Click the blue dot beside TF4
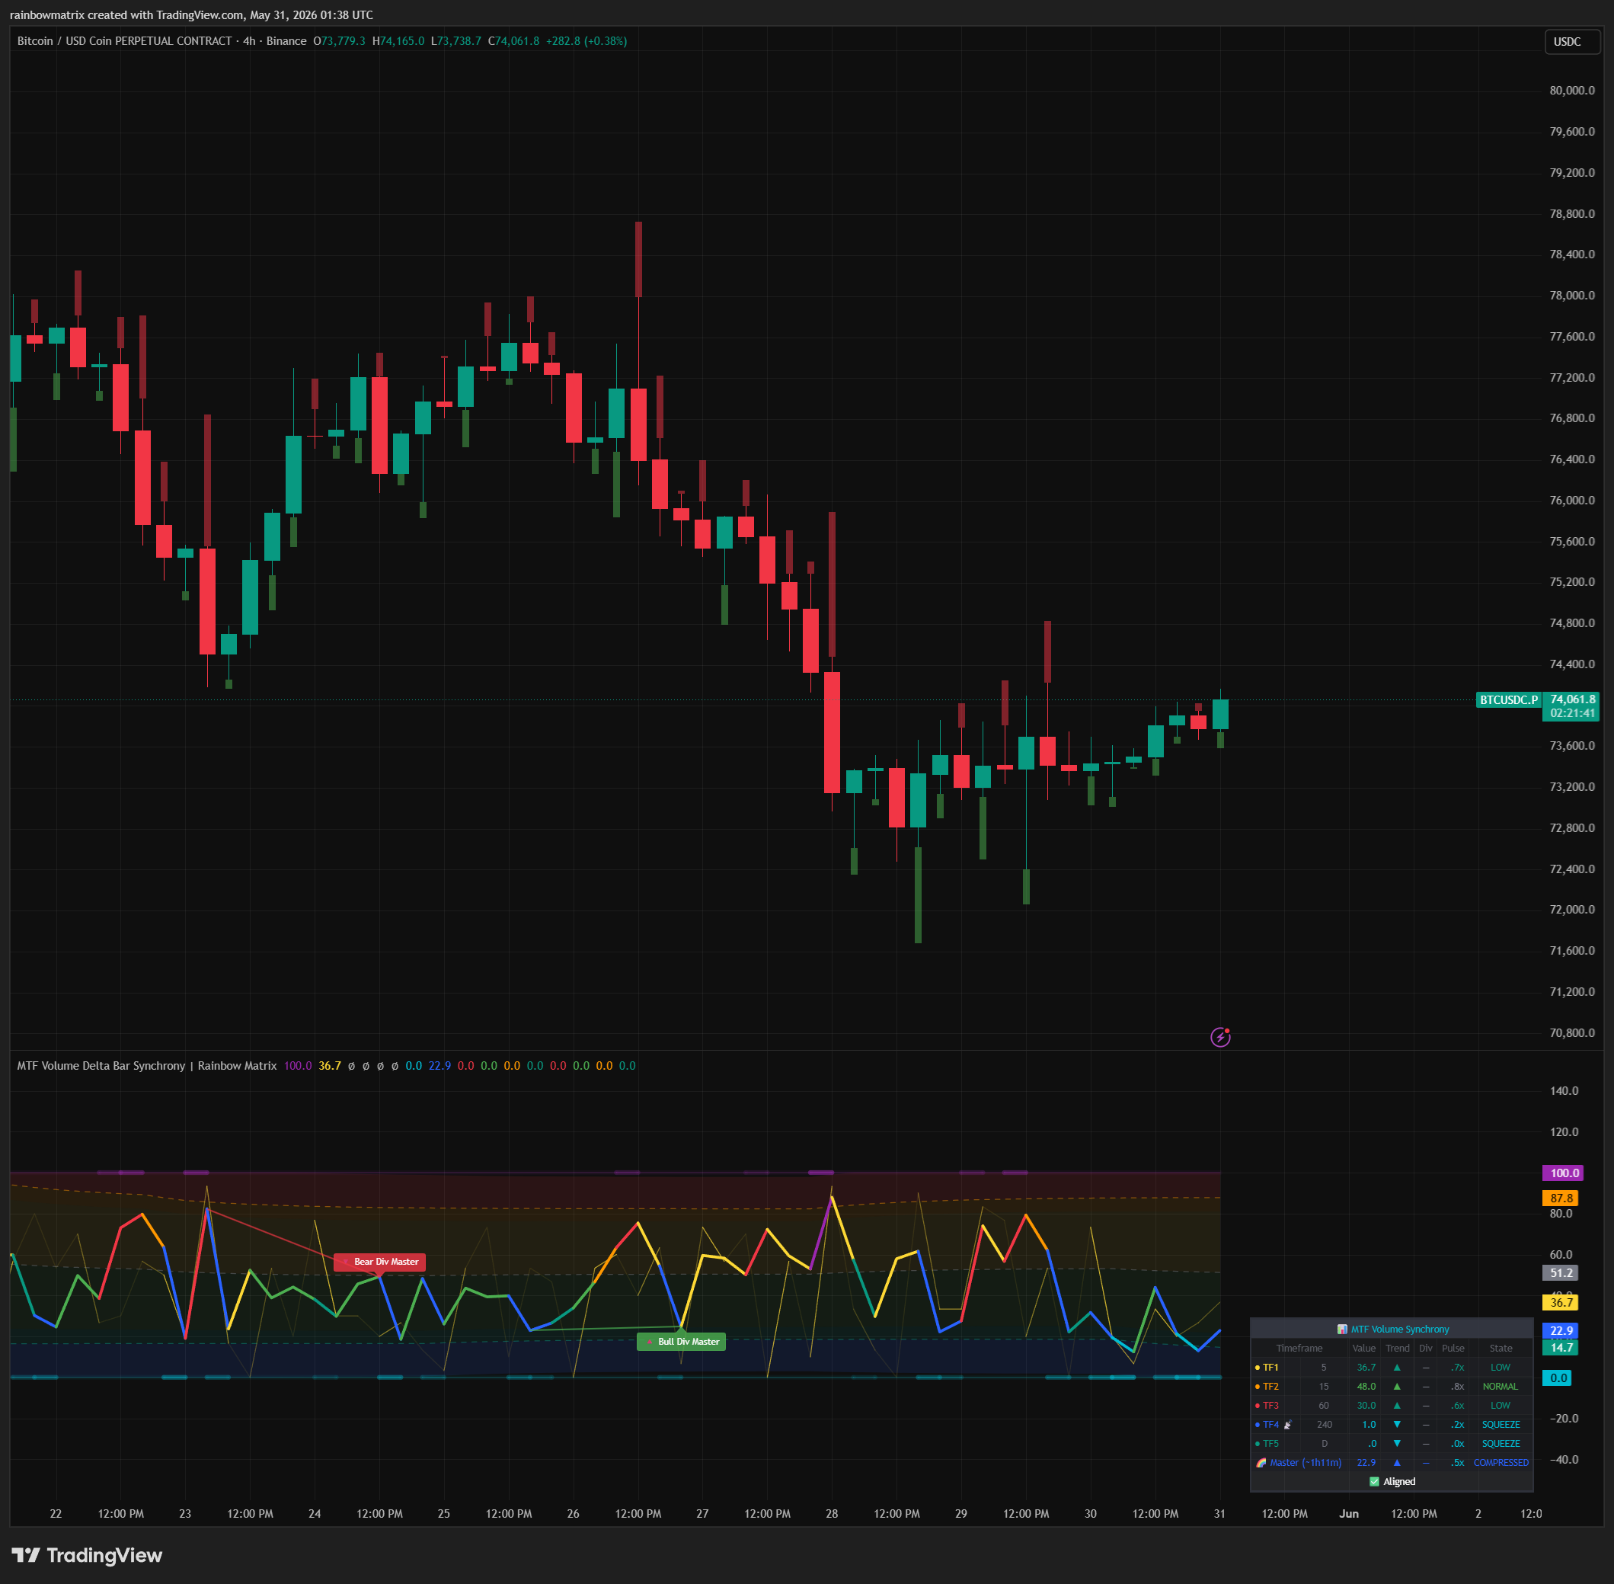 [x=1258, y=1425]
